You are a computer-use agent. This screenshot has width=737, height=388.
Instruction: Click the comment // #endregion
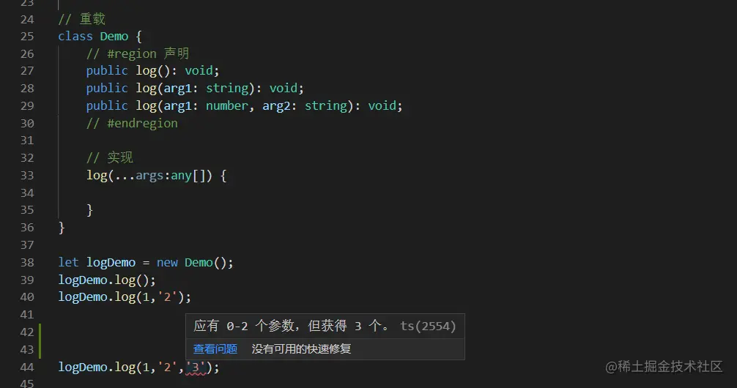tap(132, 124)
